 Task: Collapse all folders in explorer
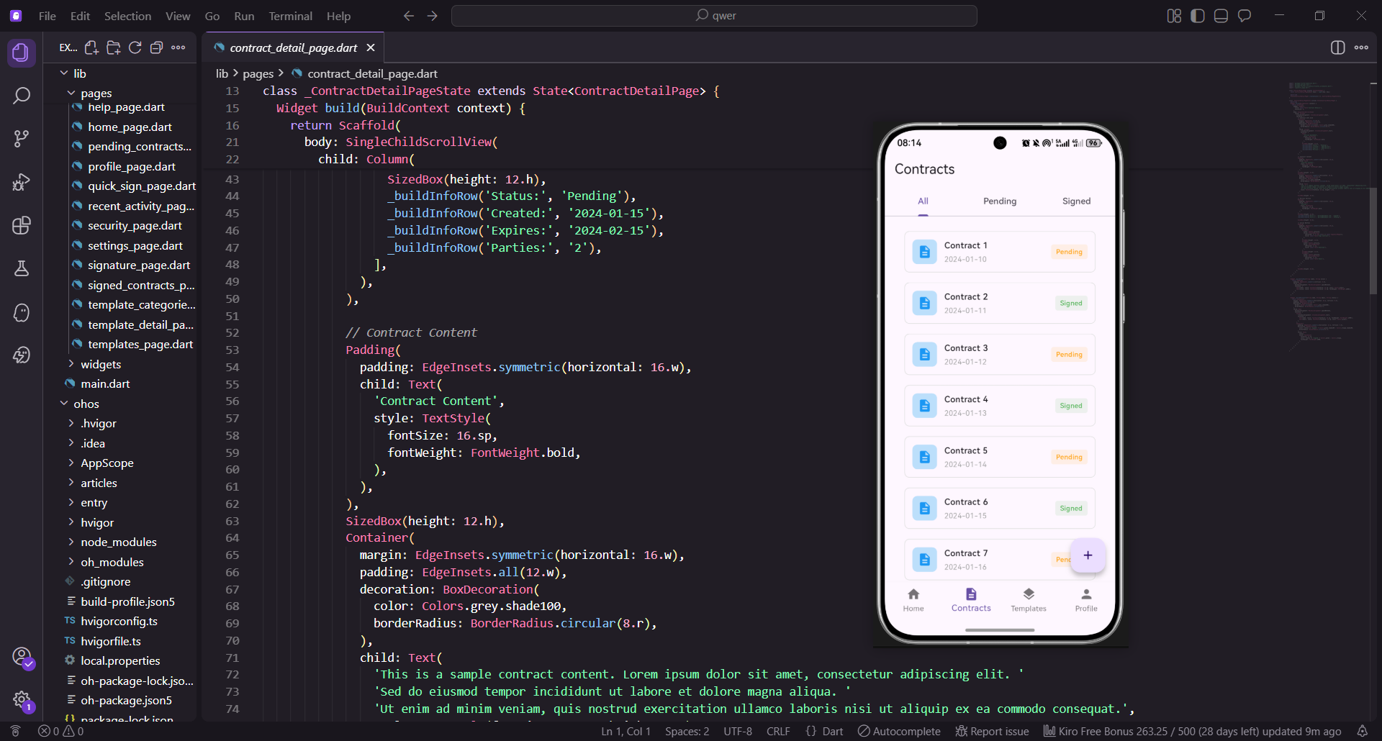coord(156,47)
